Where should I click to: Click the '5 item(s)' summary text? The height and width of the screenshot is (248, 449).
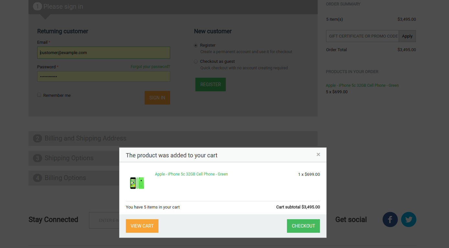pos(334,19)
